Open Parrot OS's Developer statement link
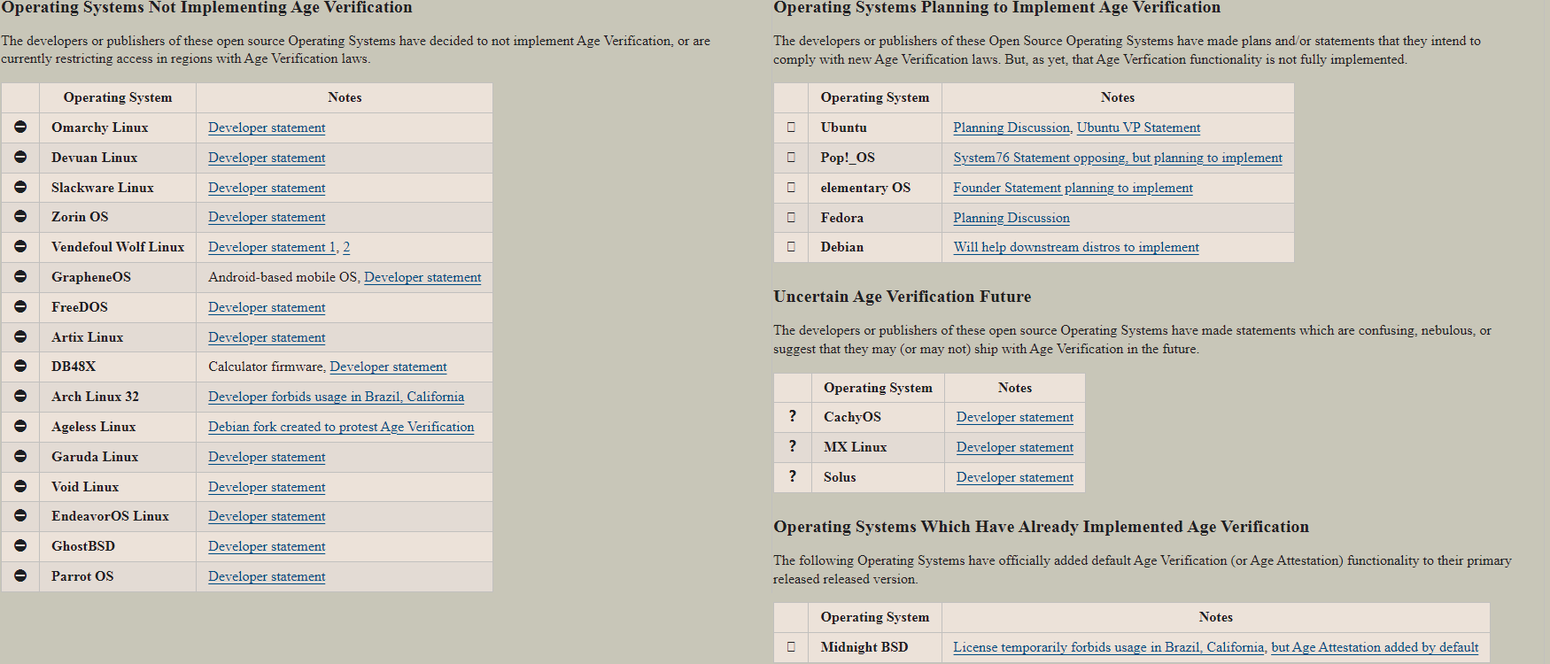 (x=267, y=576)
